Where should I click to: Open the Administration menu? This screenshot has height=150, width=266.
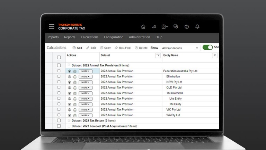pyautogui.click(x=139, y=37)
